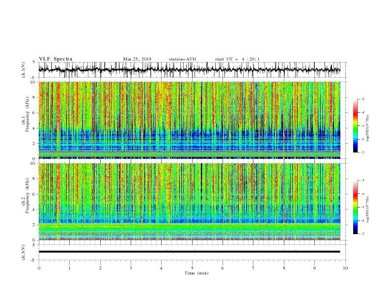Click the lower color scale bar beside ch.2
This screenshot has width=389, height=301.
tap(356, 207)
